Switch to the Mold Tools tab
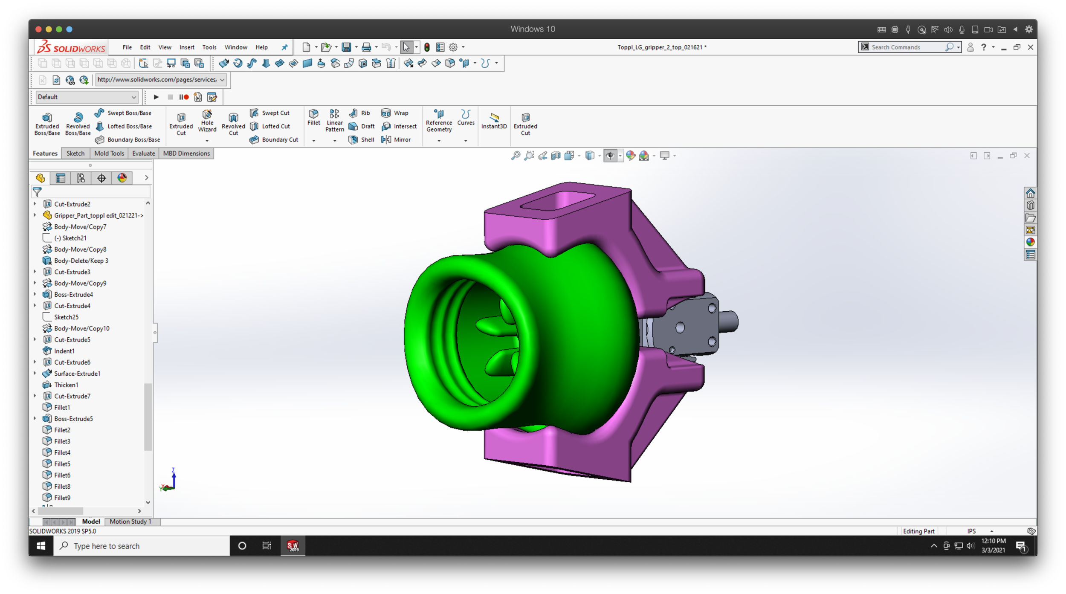 pos(109,154)
